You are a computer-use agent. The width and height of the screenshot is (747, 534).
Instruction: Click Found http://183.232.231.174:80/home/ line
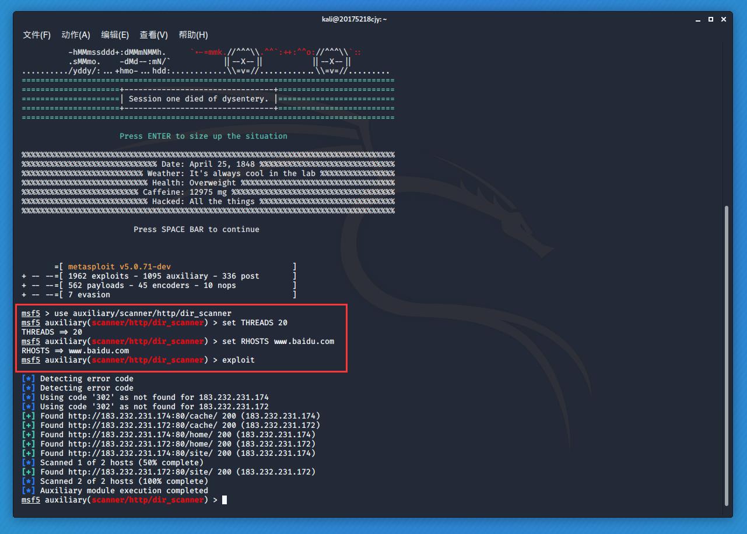click(169, 434)
